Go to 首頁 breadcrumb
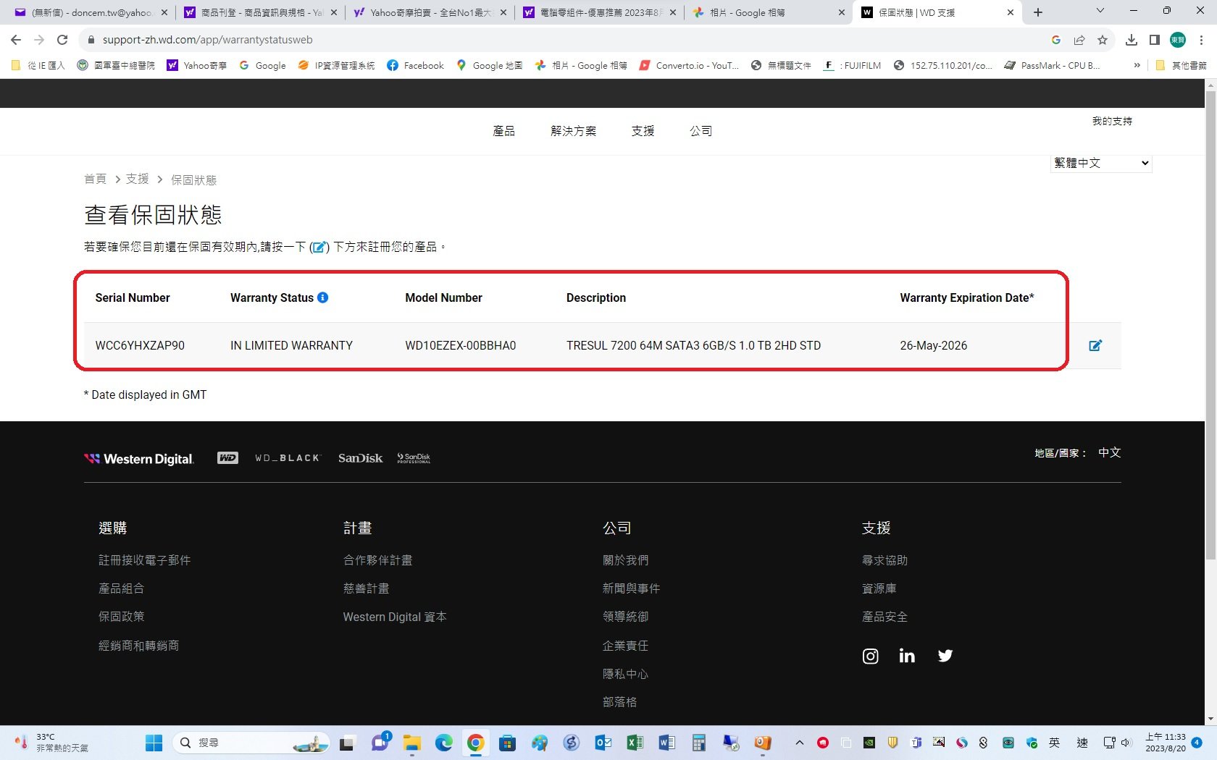 coord(96,179)
